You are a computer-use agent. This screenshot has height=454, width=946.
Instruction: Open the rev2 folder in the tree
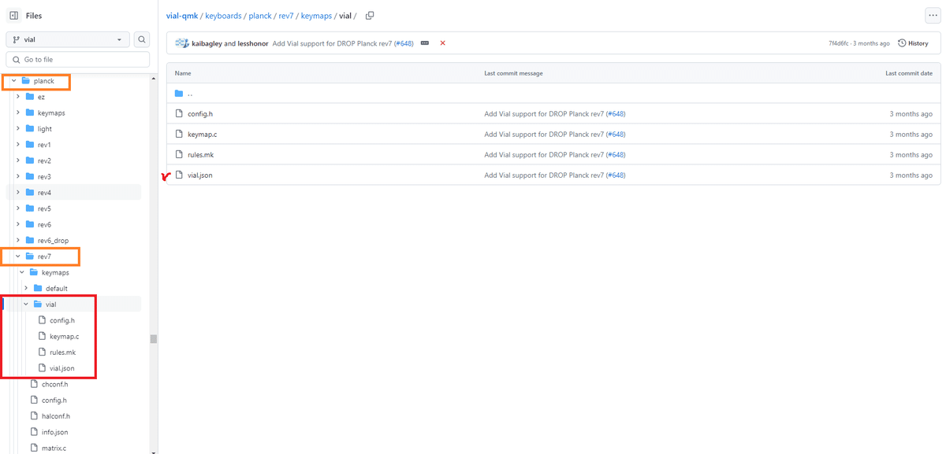[44, 161]
